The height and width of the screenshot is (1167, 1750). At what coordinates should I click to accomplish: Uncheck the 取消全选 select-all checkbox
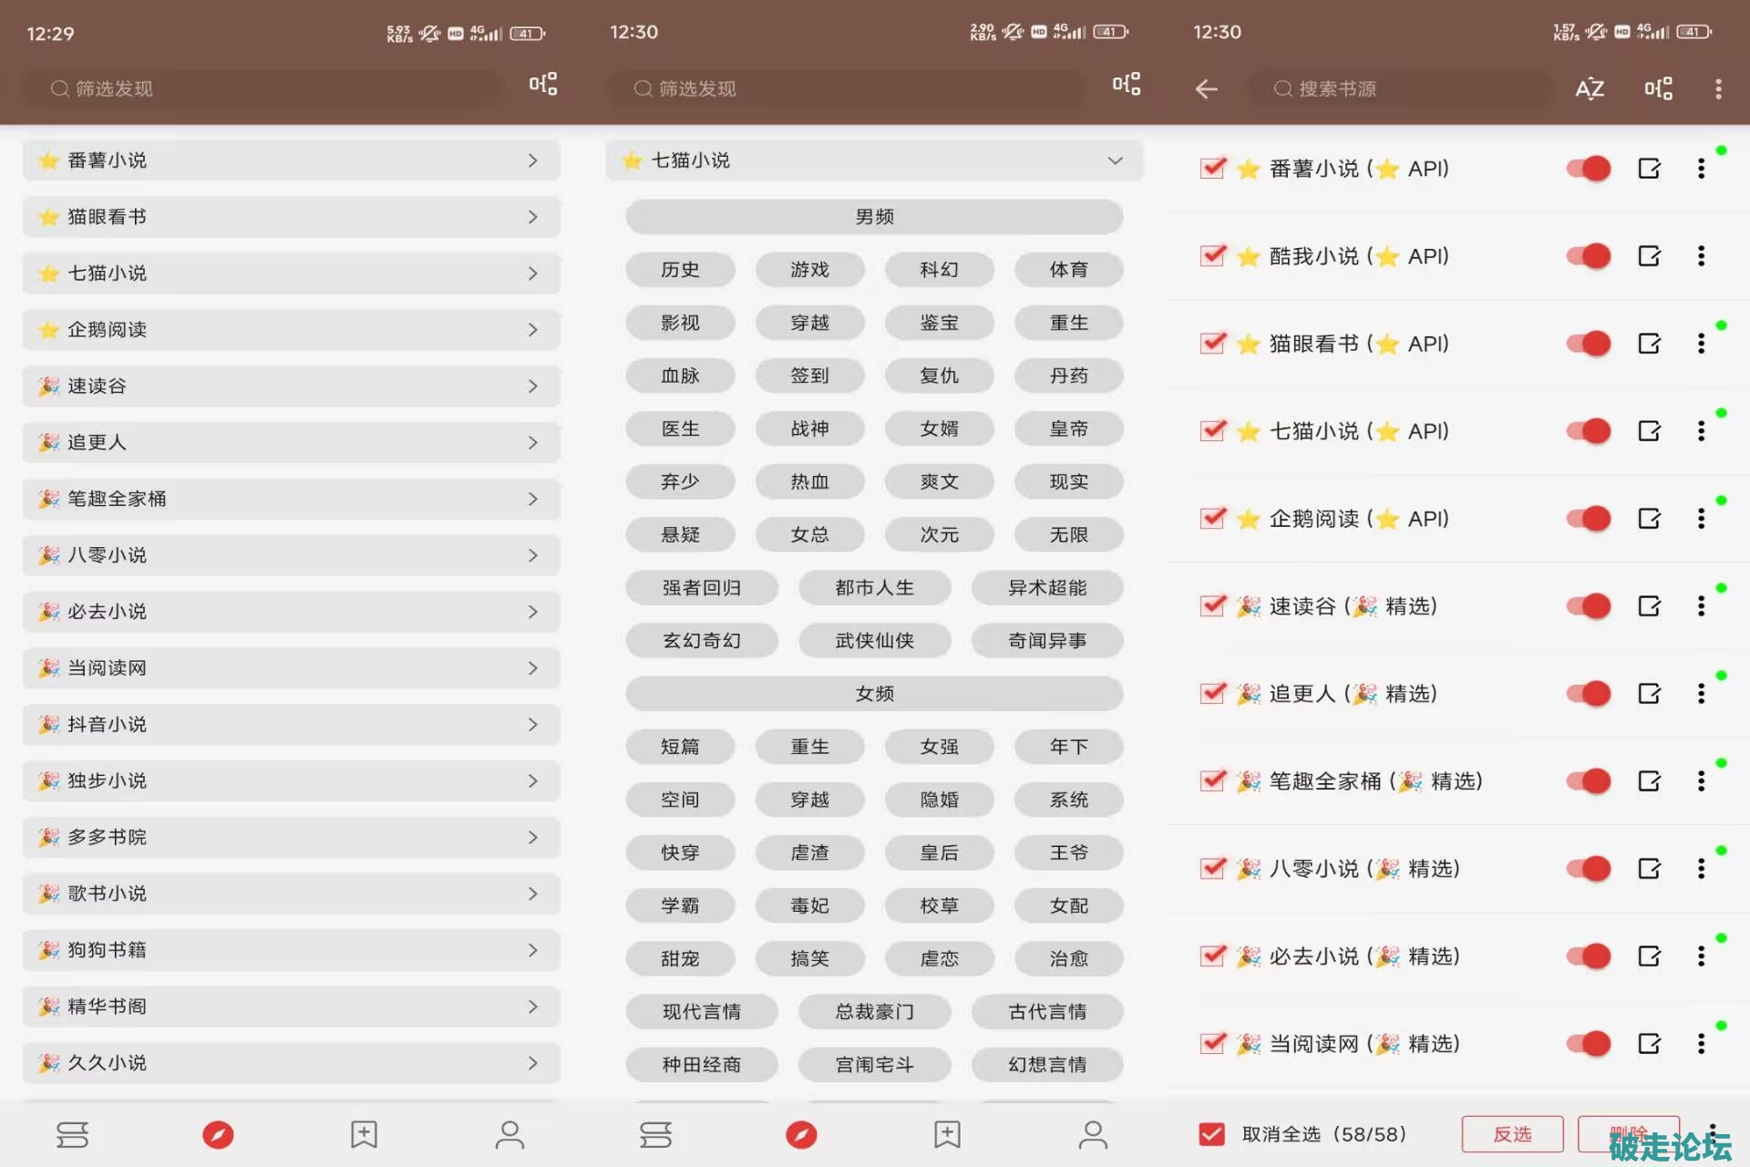click(x=1211, y=1134)
